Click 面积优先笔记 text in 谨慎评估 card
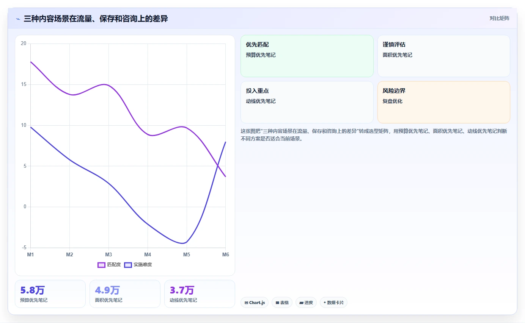This screenshot has height=323, width=525. [397, 55]
